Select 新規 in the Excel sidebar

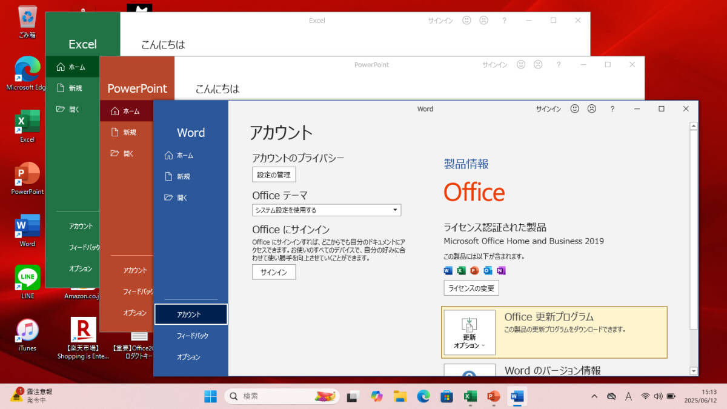[73, 88]
